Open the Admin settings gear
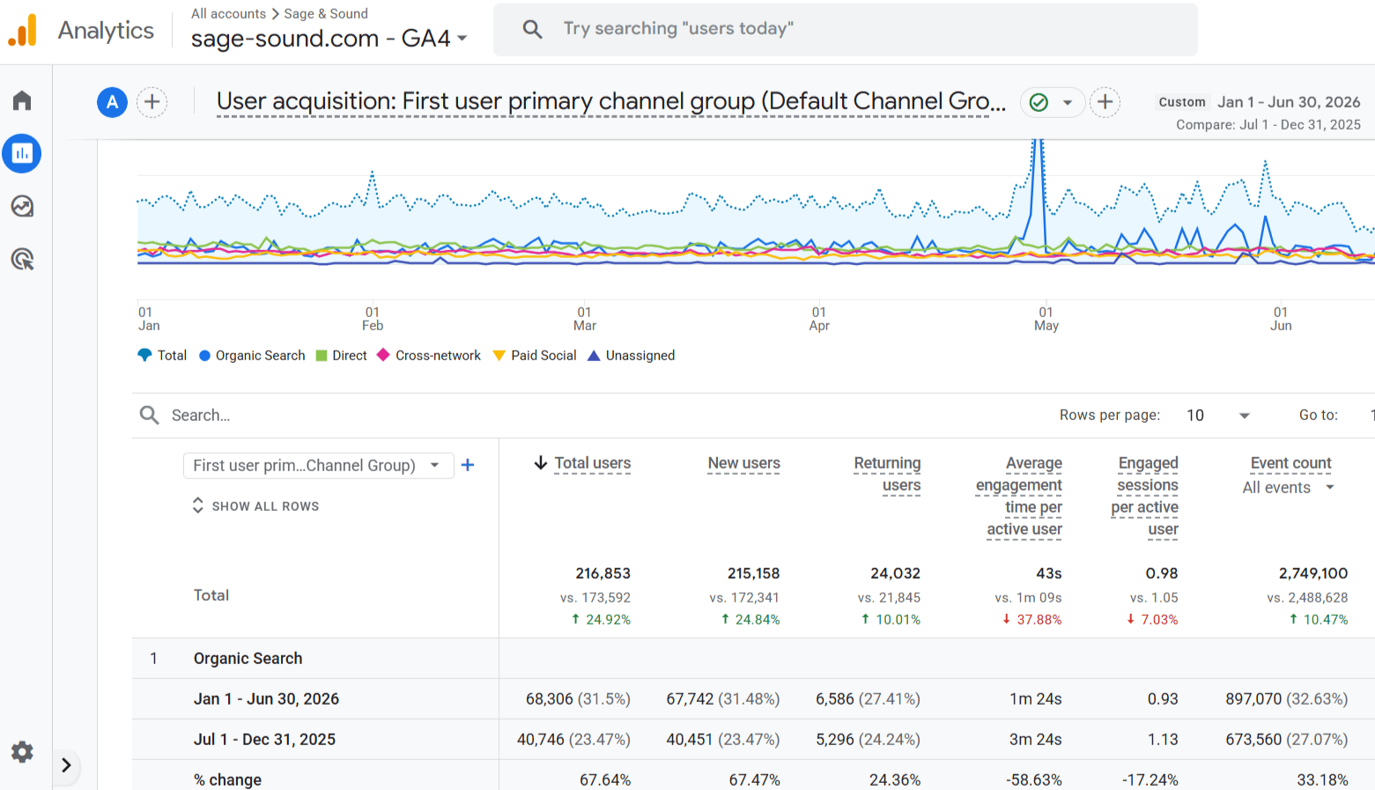This screenshot has width=1375, height=790. pos(22,751)
